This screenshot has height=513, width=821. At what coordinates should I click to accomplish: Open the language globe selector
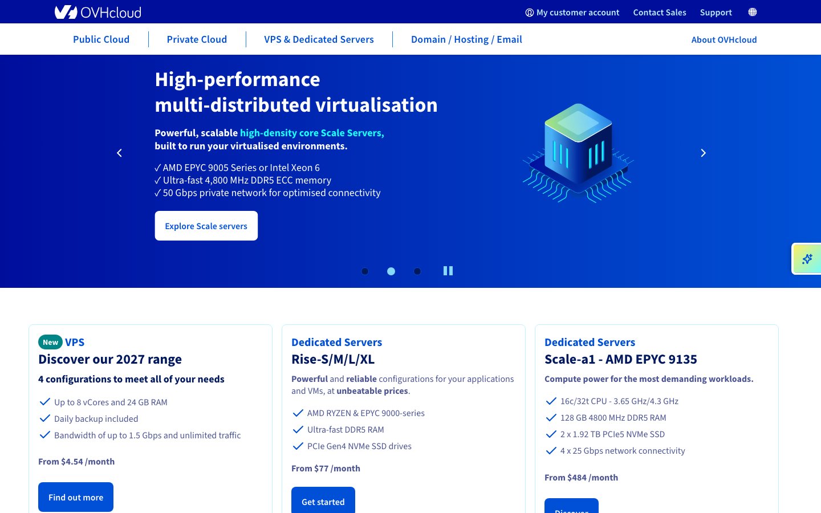753,12
